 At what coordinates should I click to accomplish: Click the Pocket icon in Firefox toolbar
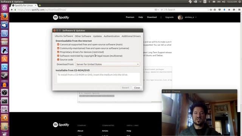tap(219, 10)
